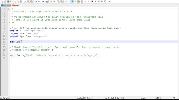Toggle synchronized horizontal scrolling
The image size is (179, 100).
(x=62, y=1)
